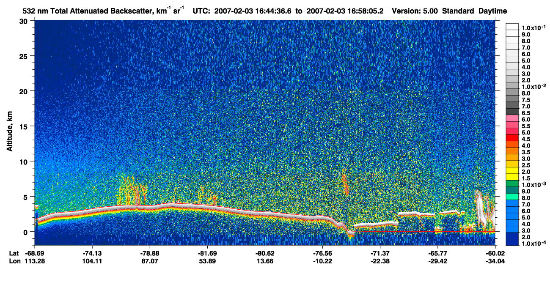Click the 'Lat' row label
550x282 pixels.
[14, 253]
